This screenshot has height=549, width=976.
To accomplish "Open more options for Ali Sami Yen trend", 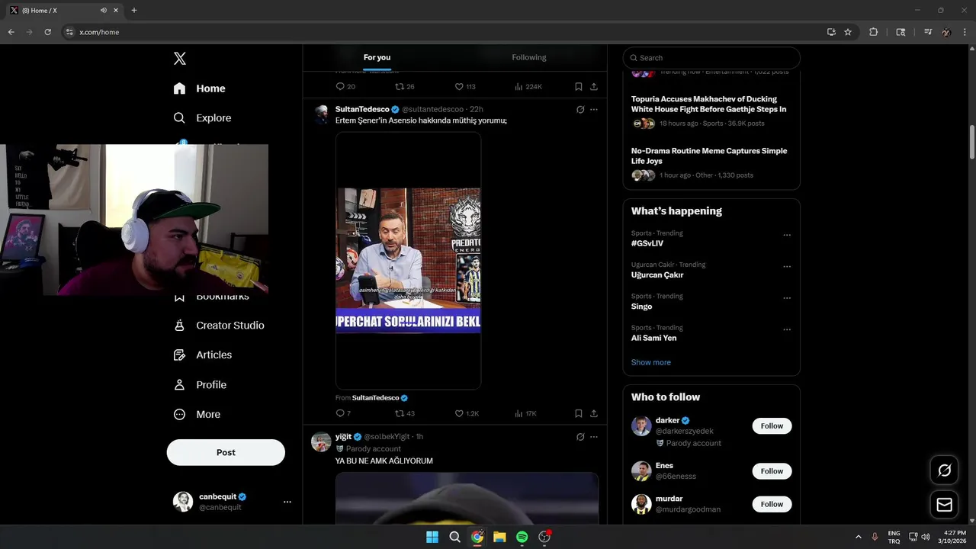I will tap(787, 329).
